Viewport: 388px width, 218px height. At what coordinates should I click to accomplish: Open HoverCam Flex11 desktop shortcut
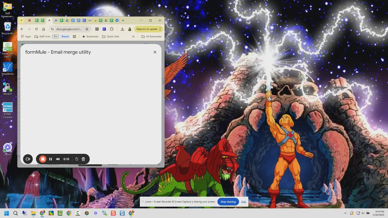pos(8,50)
